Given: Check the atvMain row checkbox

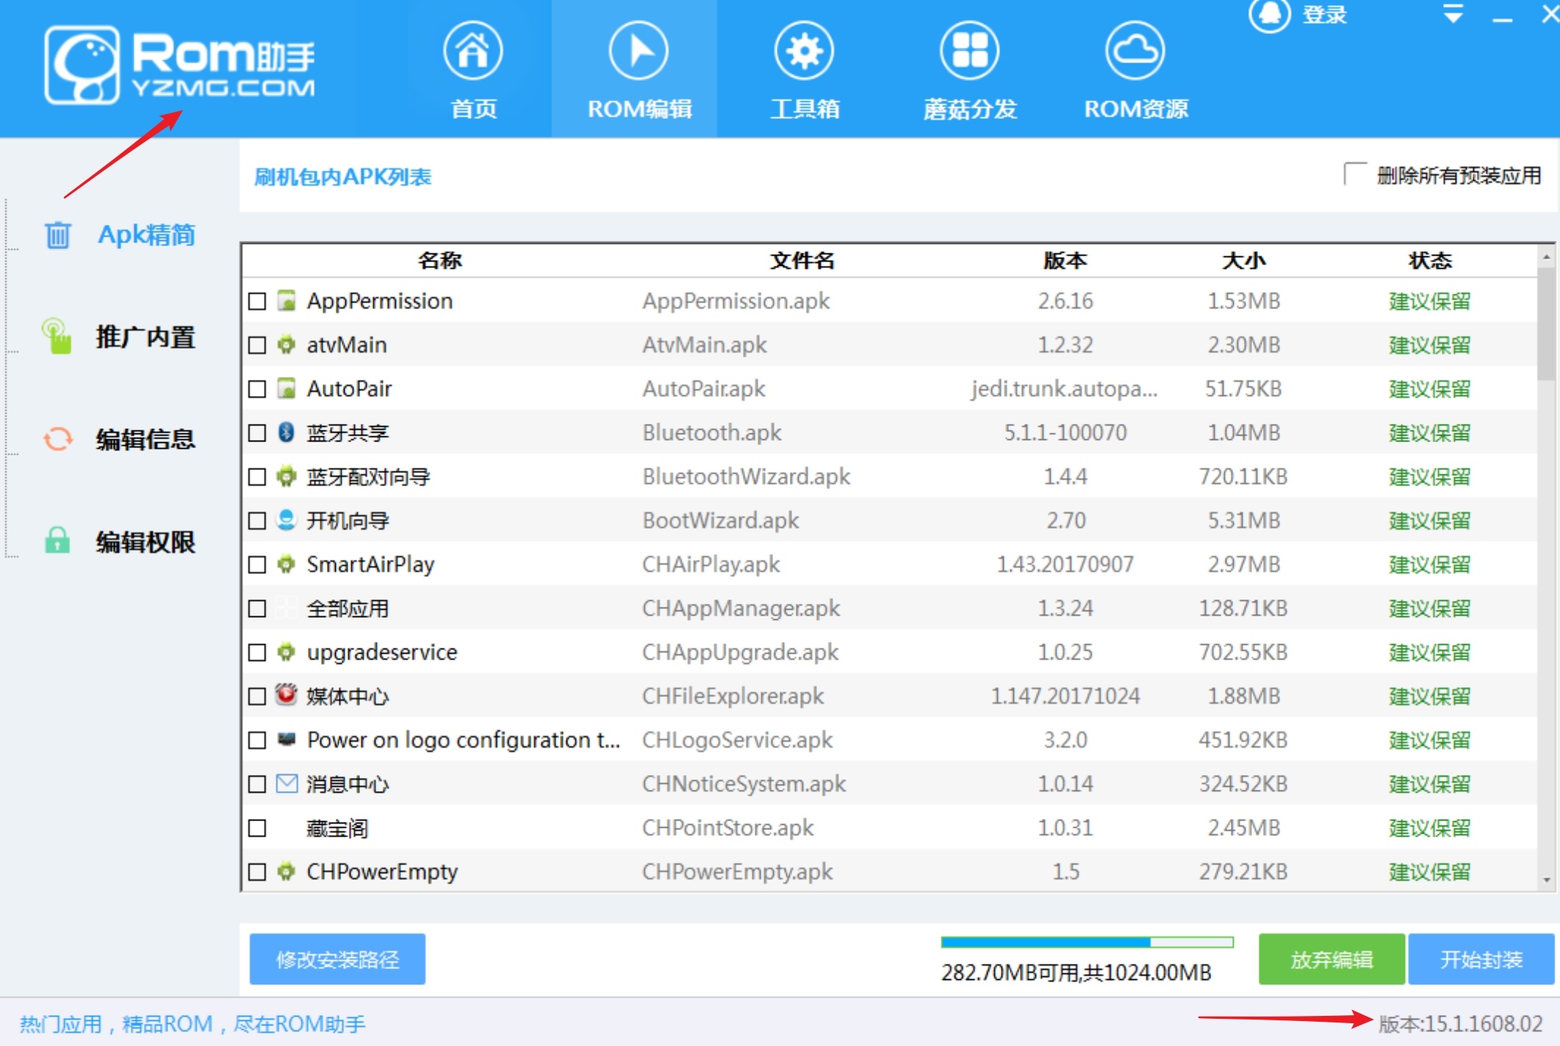Looking at the screenshot, I should [x=257, y=345].
